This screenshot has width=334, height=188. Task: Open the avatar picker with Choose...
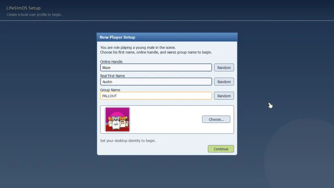click(x=216, y=119)
